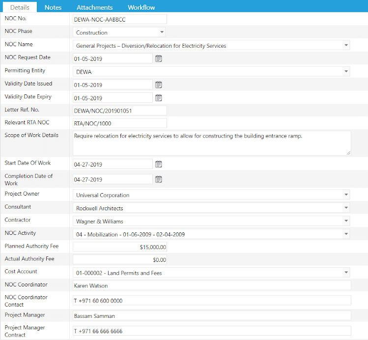Screen dimensions: 368x340
Task: Click the Validity Date Expiry field
Action: [113, 98]
